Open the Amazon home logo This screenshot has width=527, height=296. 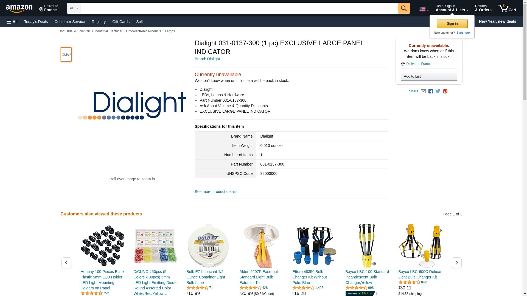(19, 9)
